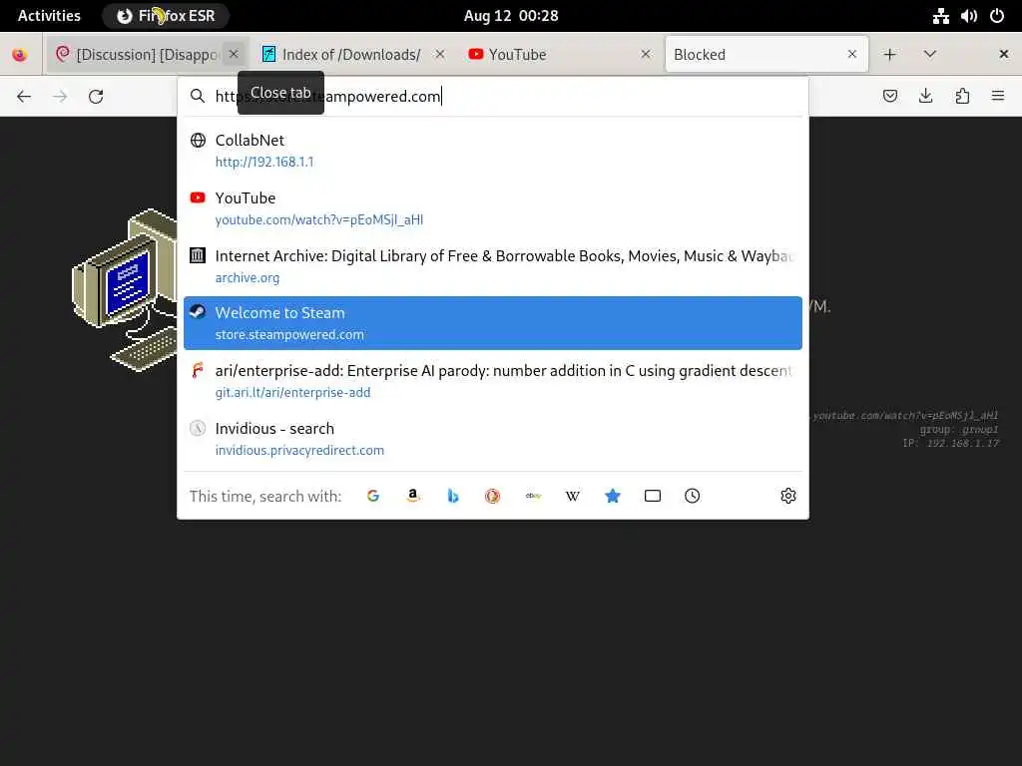
Task: Click the magnifier icon in URL bar
Action: tap(198, 97)
